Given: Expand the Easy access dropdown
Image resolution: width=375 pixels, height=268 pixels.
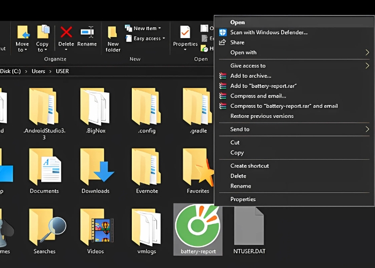Looking at the screenshot, I should (x=146, y=38).
